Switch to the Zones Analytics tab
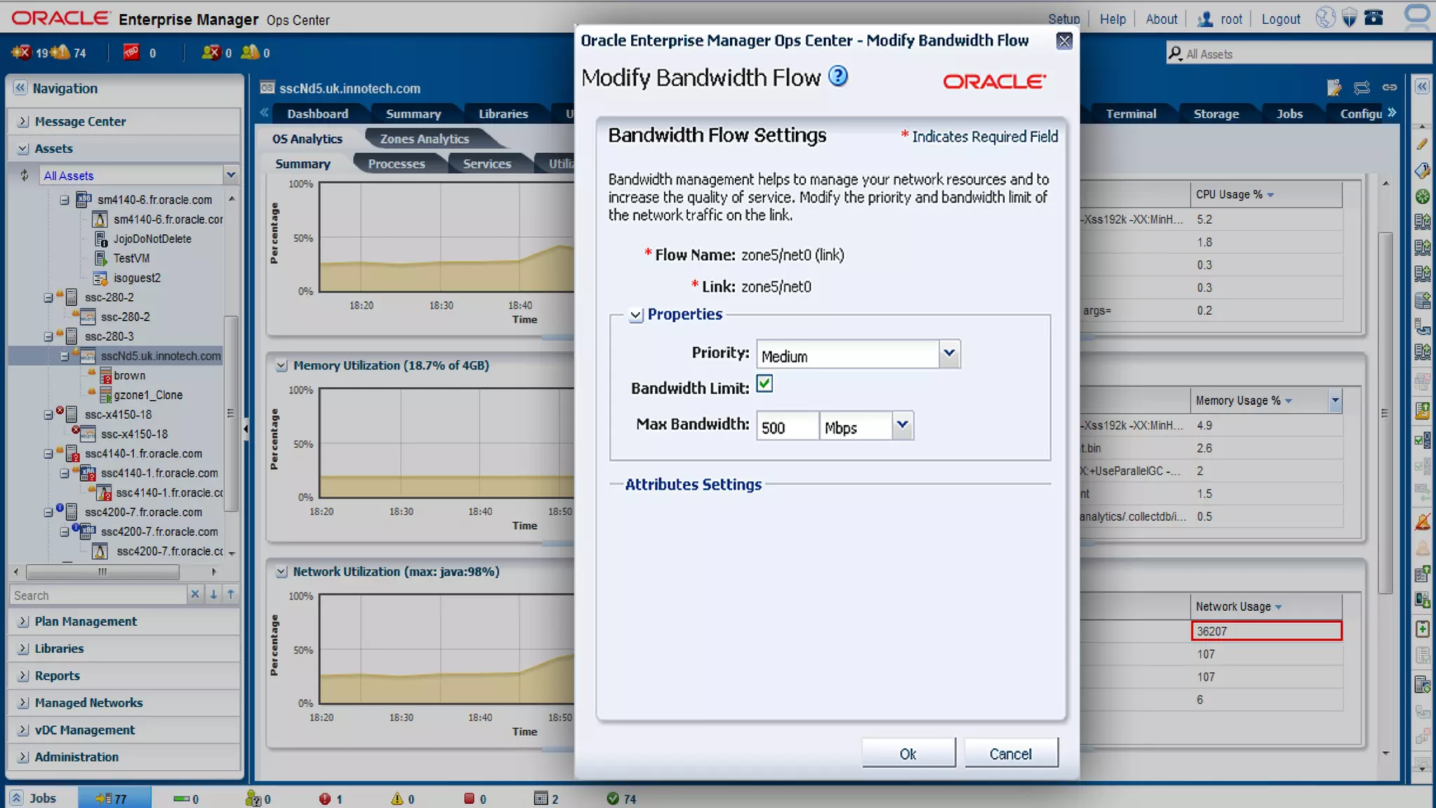This screenshot has height=808, width=1436. point(424,139)
